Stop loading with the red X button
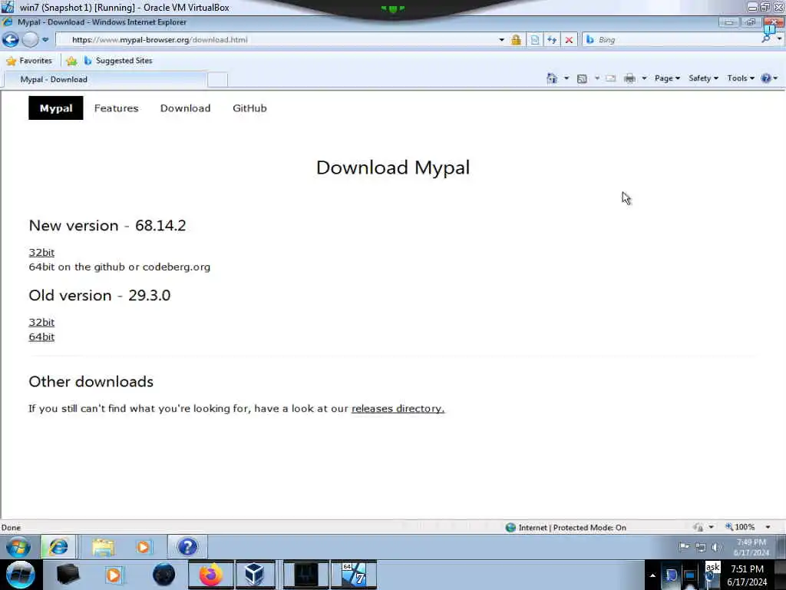Image resolution: width=786 pixels, height=590 pixels. pos(569,40)
